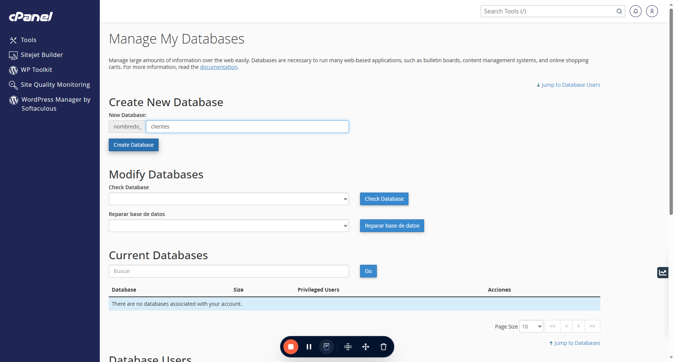Viewport: 674px width, 362px height.
Task: Open the Check Database dropdown
Action: [229, 199]
